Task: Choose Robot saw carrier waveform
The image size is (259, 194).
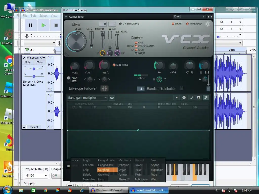Action: pos(141,179)
